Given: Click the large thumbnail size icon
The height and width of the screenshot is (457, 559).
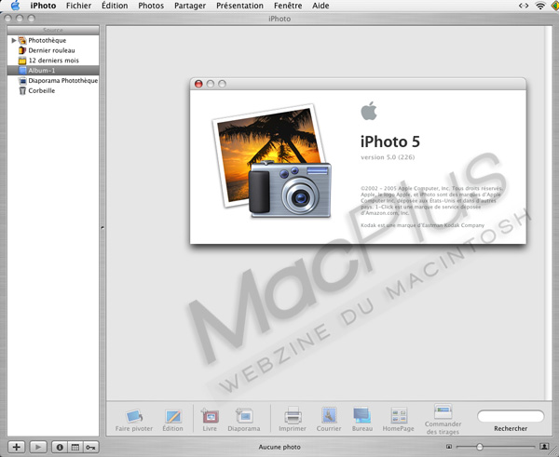Looking at the screenshot, I should pyautogui.click(x=544, y=447).
